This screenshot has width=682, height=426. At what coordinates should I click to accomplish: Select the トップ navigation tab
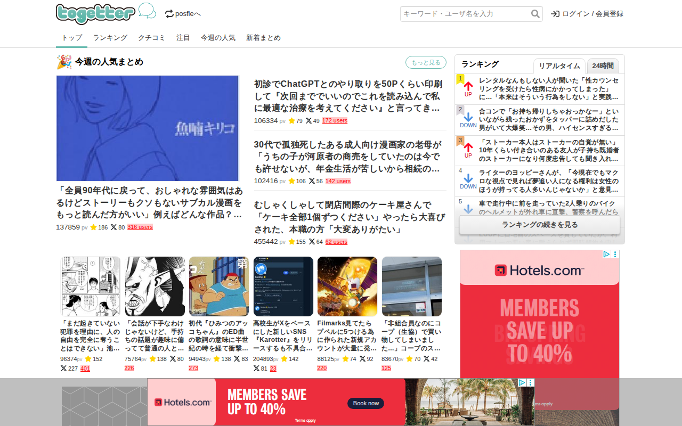[71, 38]
